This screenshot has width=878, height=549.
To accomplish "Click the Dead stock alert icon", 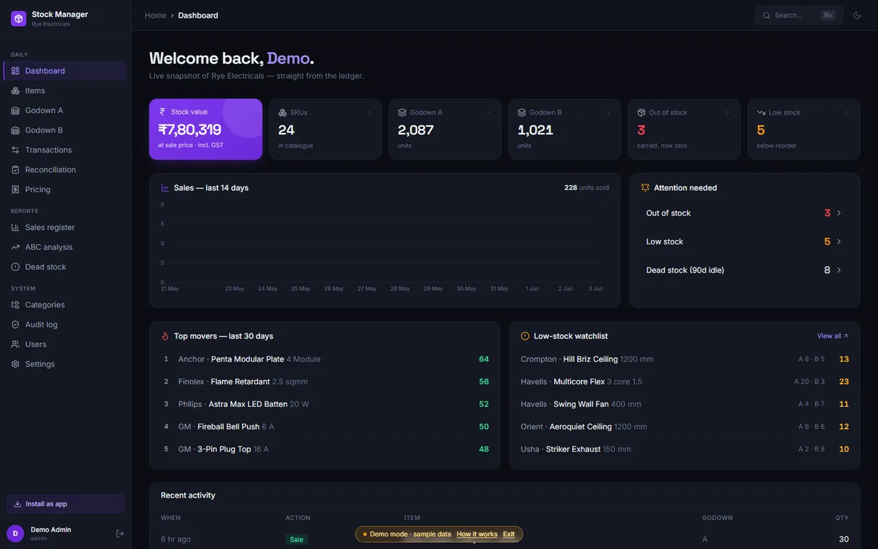I will pos(15,267).
